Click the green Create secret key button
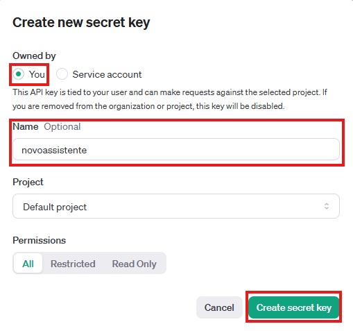This screenshot has height=331, width=353. point(294,307)
